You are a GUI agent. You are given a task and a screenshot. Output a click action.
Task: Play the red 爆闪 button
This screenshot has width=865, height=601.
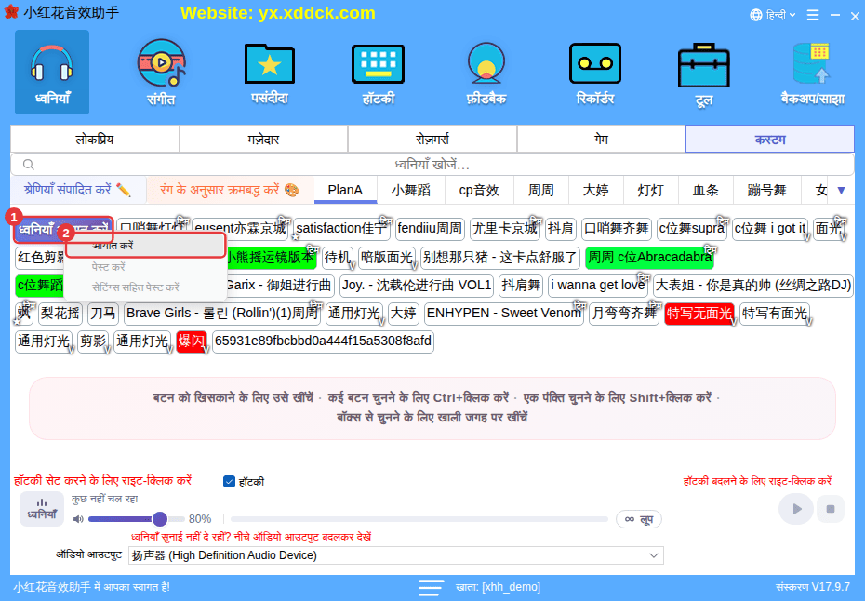tap(191, 341)
